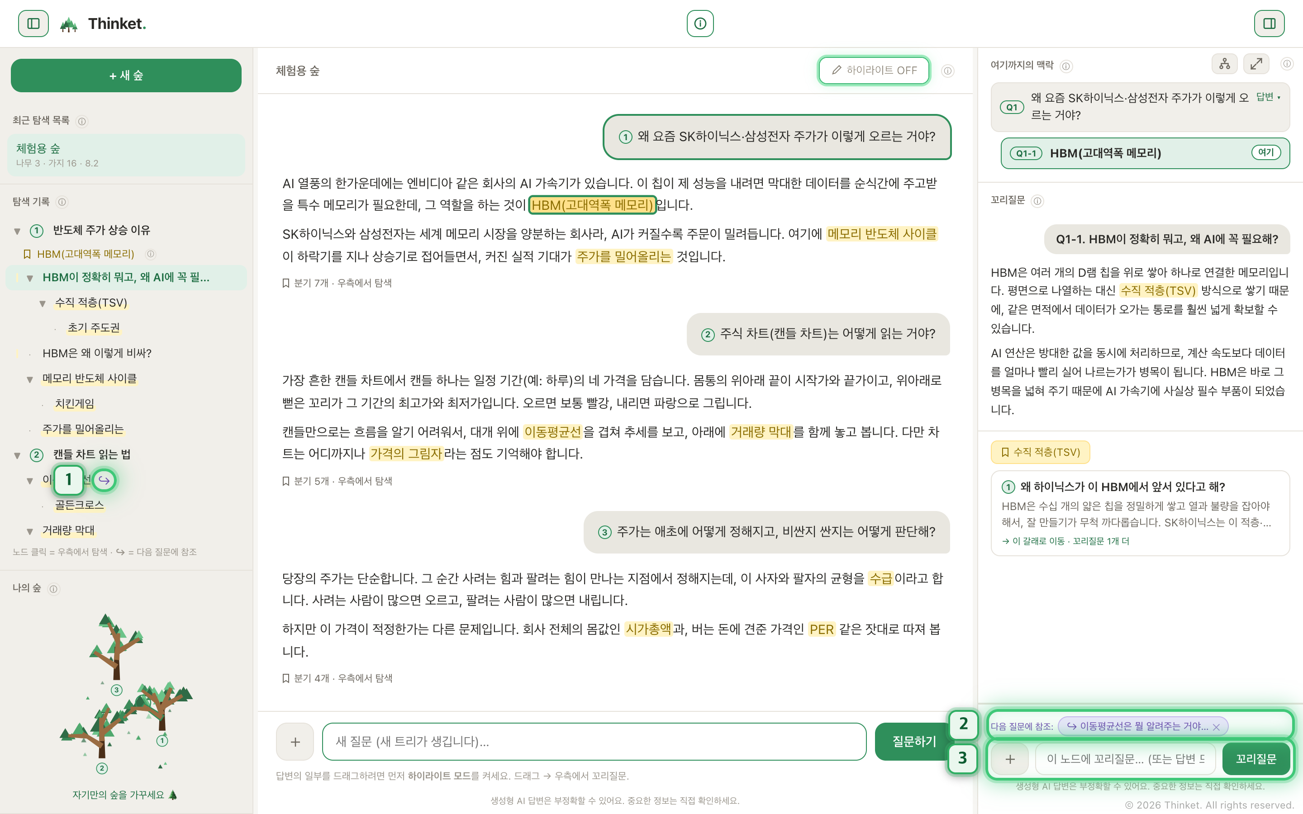This screenshot has height=814, width=1303.
Task: Toggle the left sidebar panel icon
Action: (33, 24)
